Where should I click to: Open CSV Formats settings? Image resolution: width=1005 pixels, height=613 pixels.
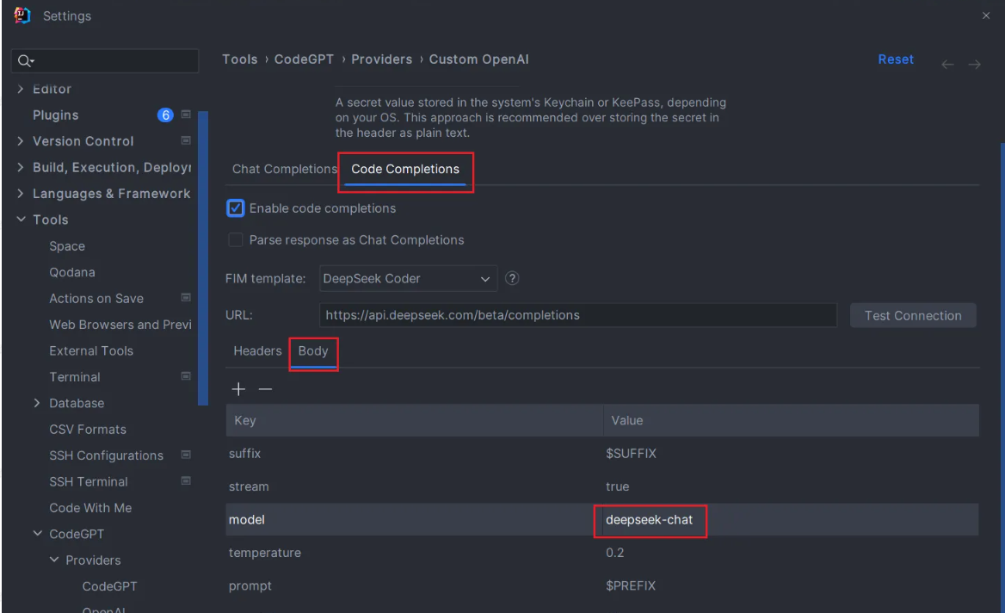(88, 429)
